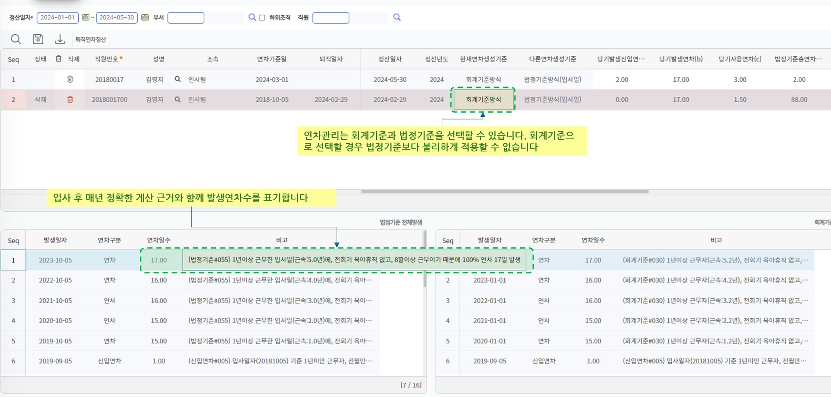Sort by 정산일자 column header
Screen dimensions: 831x397
(390, 59)
